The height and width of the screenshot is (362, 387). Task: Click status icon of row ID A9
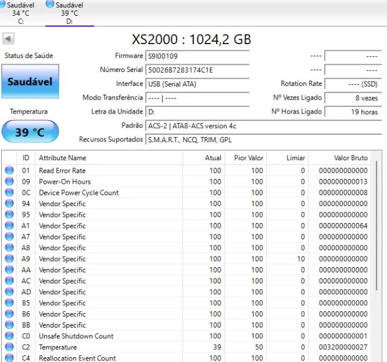click(x=10, y=259)
